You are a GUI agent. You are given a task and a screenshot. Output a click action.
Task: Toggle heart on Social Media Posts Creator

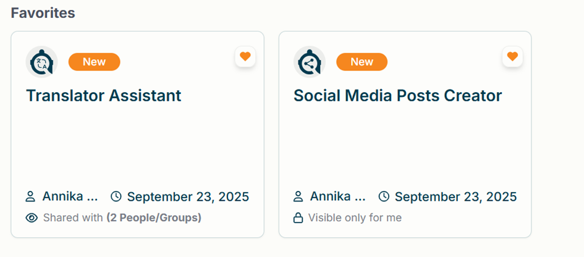pos(512,57)
